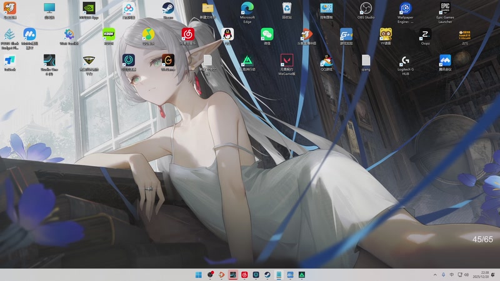Open the QQ Music desktop shortcut
The image size is (500, 281).
(x=148, y=36)
